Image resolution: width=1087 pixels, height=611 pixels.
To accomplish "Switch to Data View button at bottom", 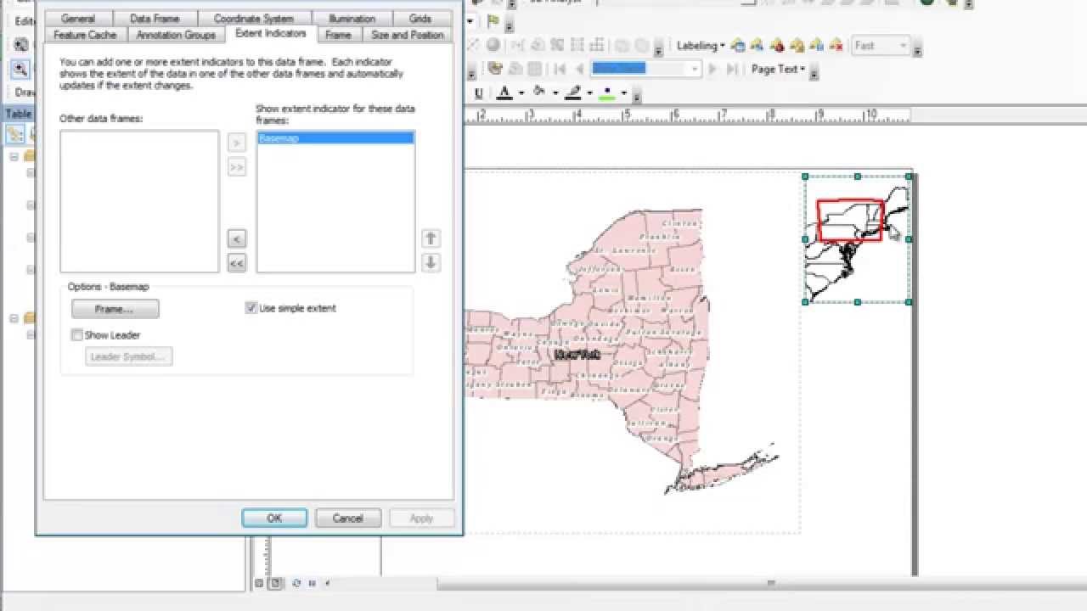I will pos(260,583).
